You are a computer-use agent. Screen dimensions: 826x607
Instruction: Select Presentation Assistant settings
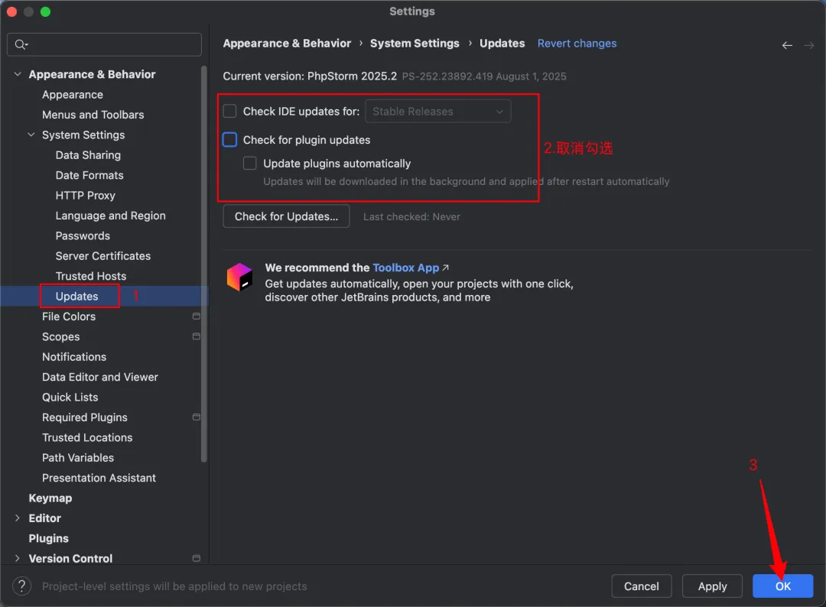click(99, 478)
